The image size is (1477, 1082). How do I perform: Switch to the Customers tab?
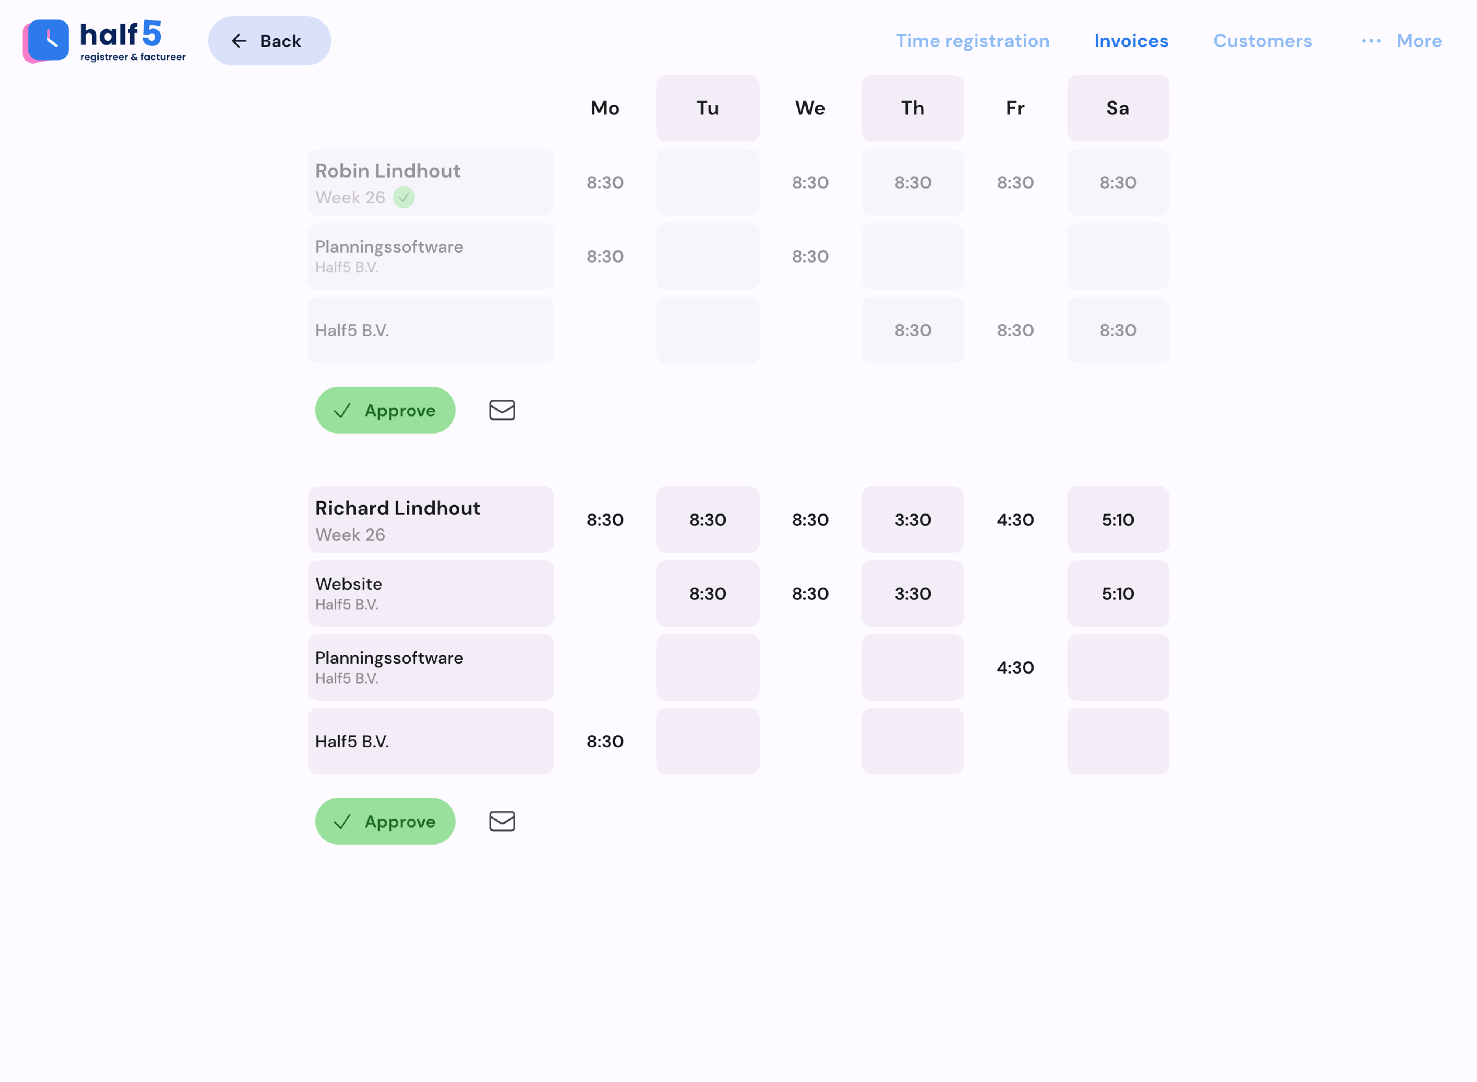click(1262, 41)
